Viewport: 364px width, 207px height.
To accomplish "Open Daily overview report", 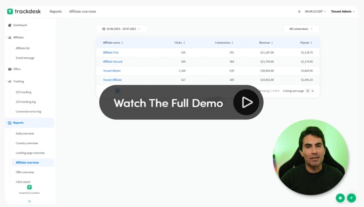I will pyautogui.click(x=25, y=134).
